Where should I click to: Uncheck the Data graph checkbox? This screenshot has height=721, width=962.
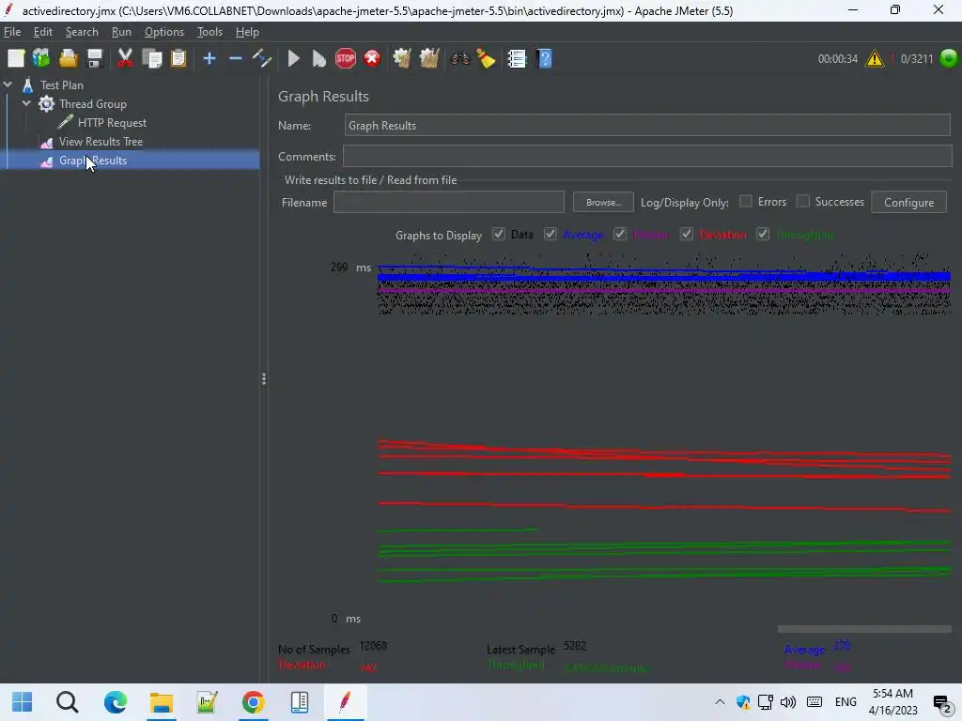coord(499,234)
